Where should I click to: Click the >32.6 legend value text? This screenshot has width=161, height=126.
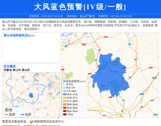(70, 114)
